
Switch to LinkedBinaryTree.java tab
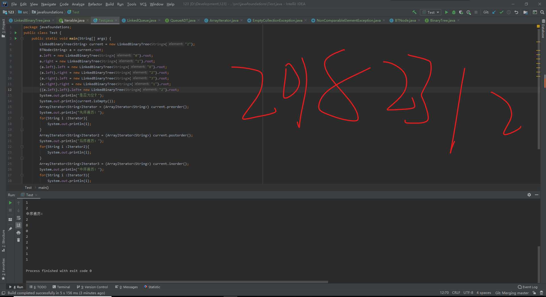(32, 21)
